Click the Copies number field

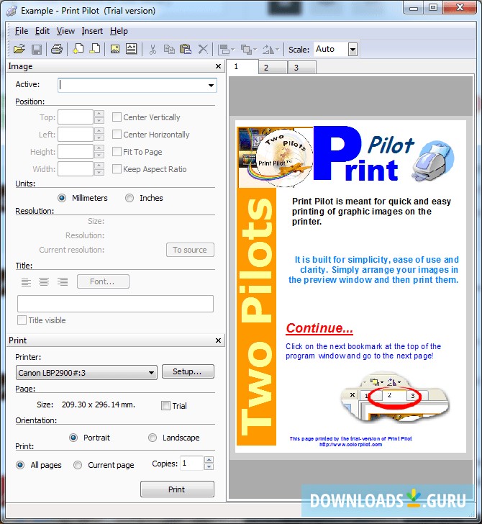191,464
